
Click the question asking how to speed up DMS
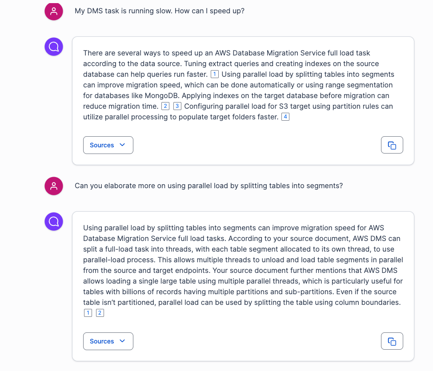point(160,11)
